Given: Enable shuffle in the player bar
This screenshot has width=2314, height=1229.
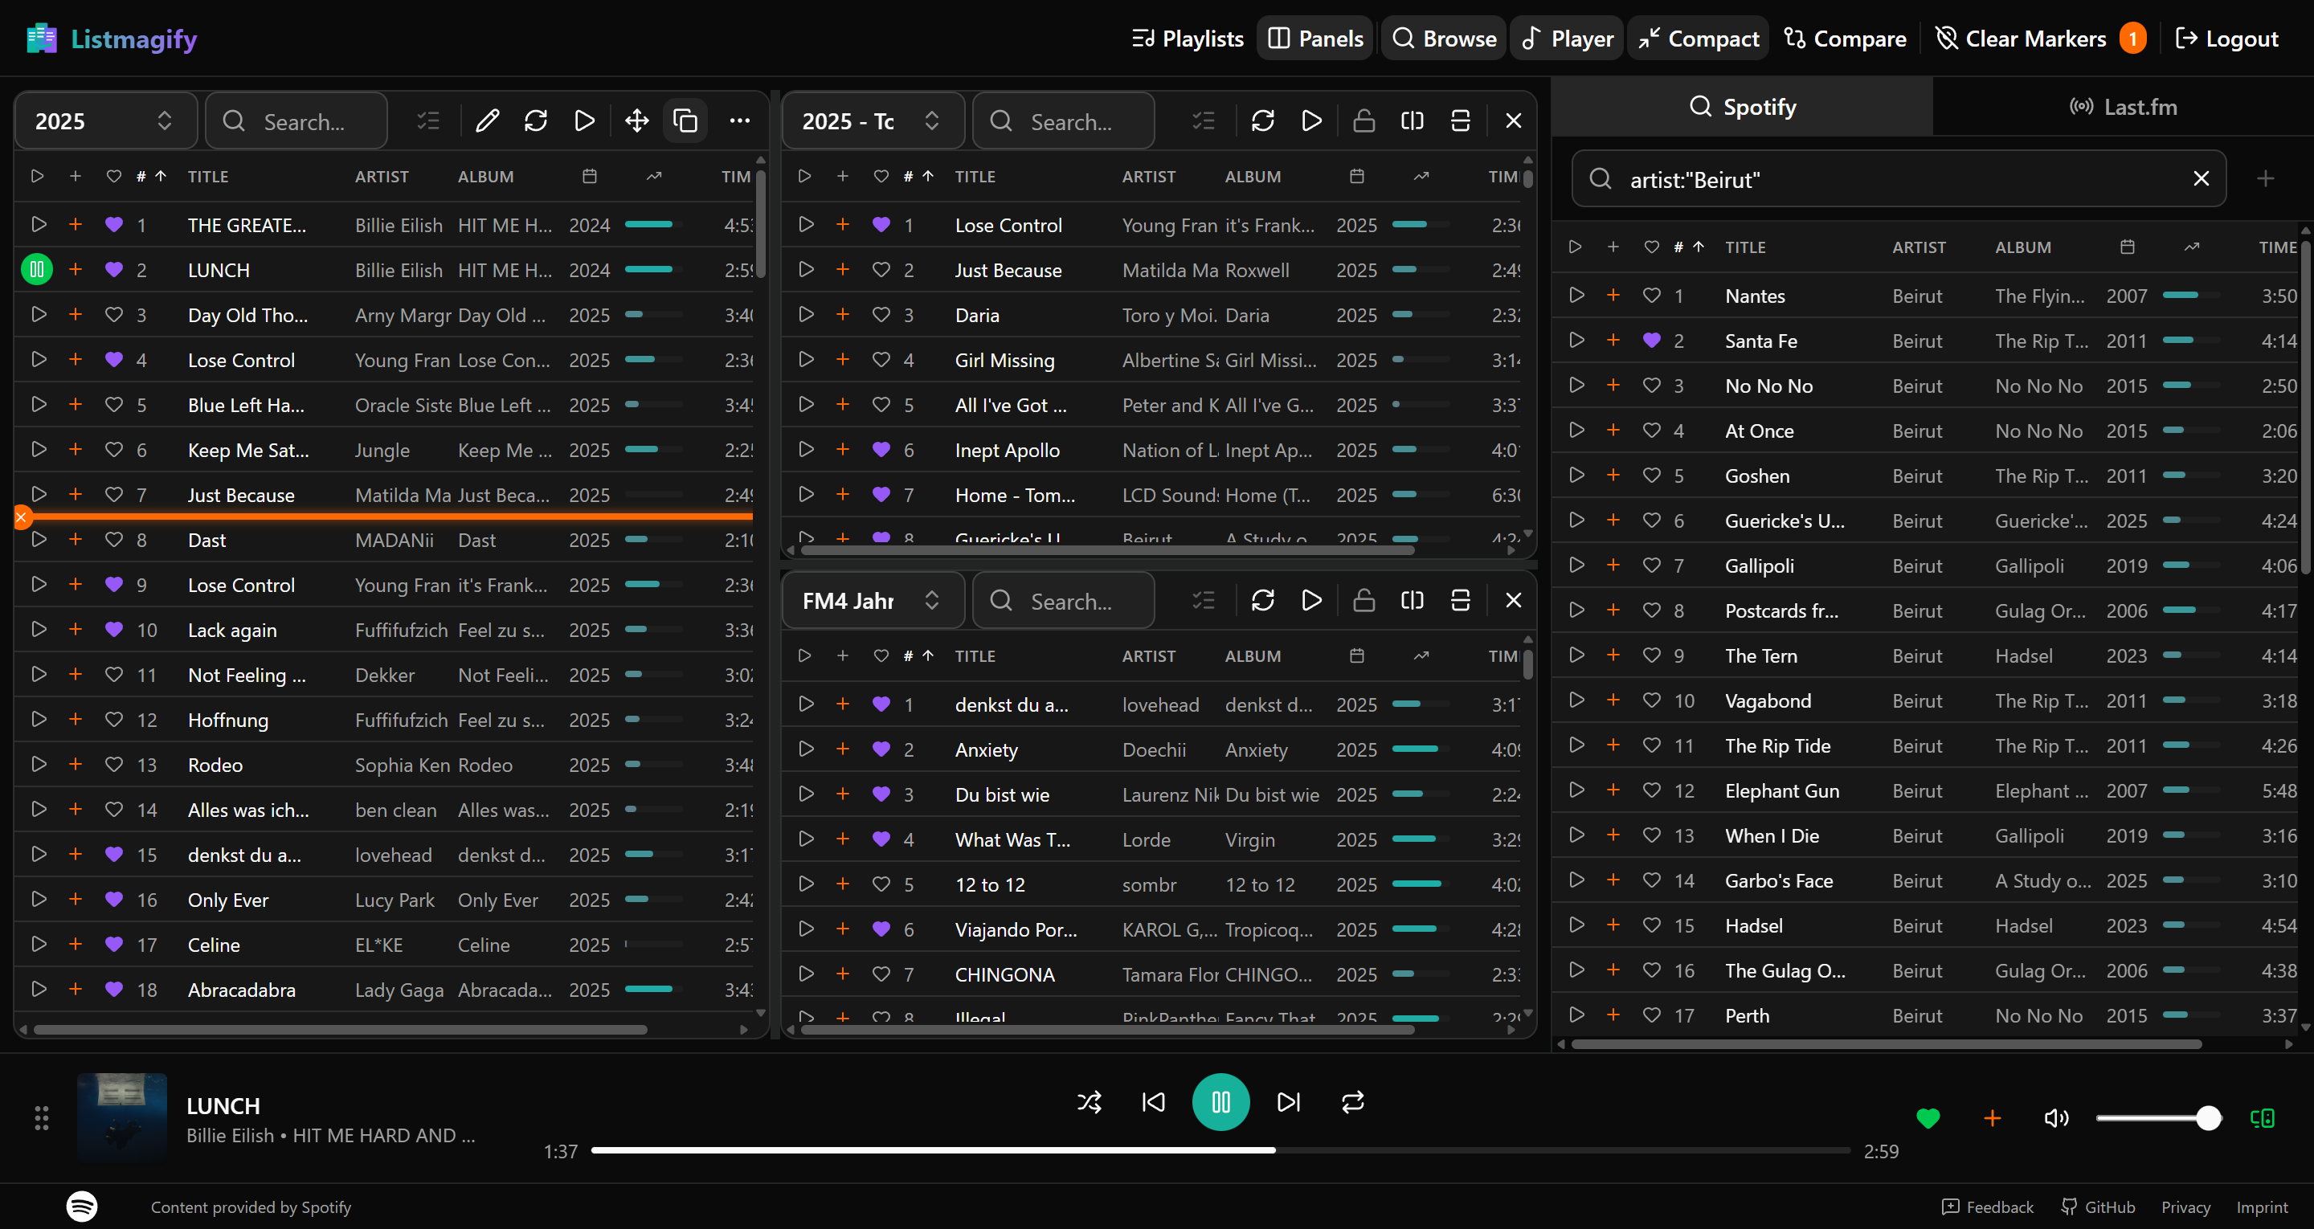Looking at the screenshot, I should tap(1089, 1102).
